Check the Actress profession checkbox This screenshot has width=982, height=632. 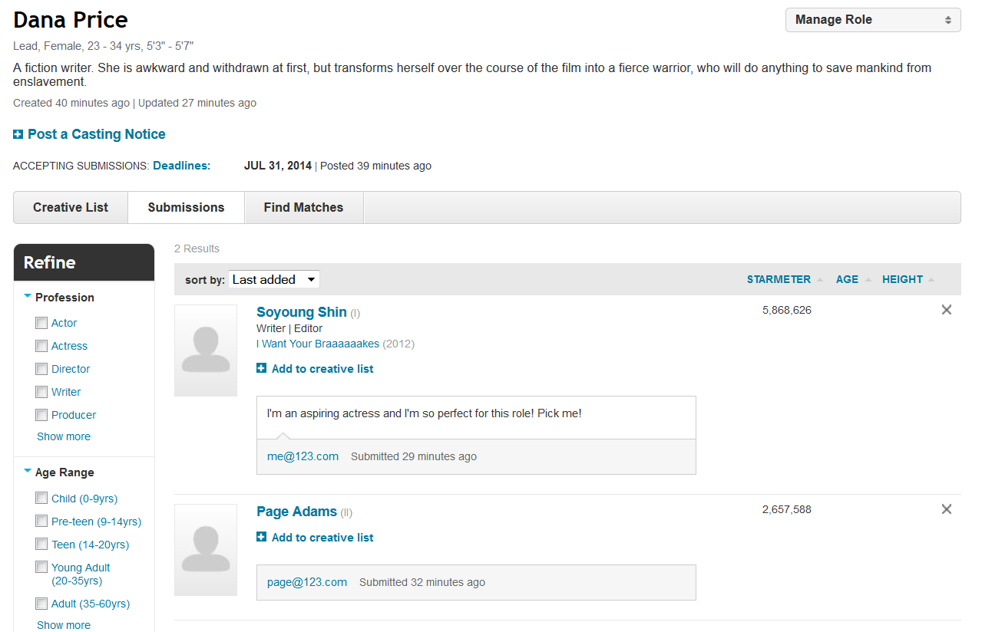pos(41,346)
